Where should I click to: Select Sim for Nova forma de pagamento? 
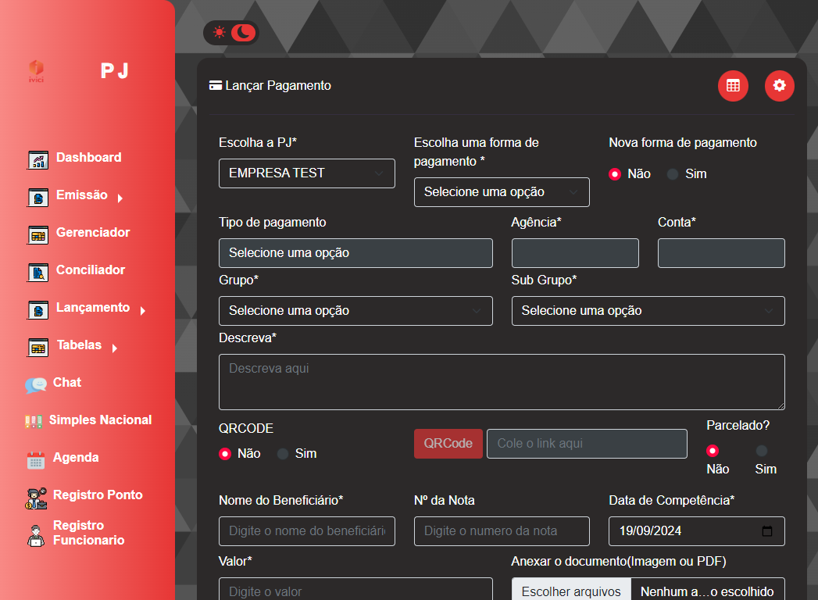tap(673, 174)
